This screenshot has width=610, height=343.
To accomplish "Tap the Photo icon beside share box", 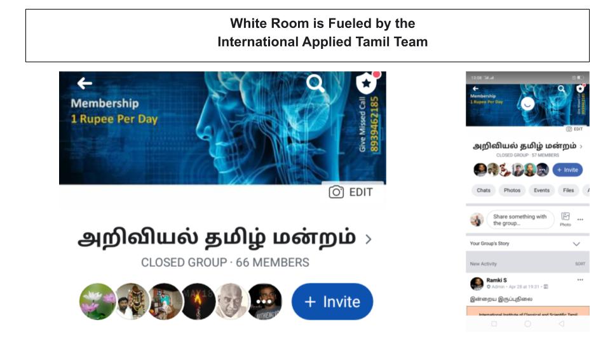I will tap(566, 219).
